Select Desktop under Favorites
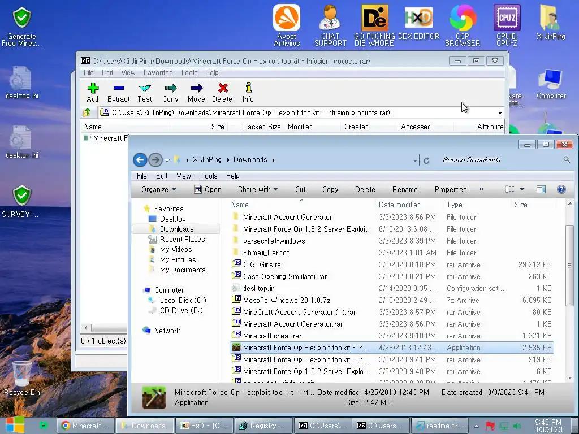 pyautogui.click(x=172, y=219)
